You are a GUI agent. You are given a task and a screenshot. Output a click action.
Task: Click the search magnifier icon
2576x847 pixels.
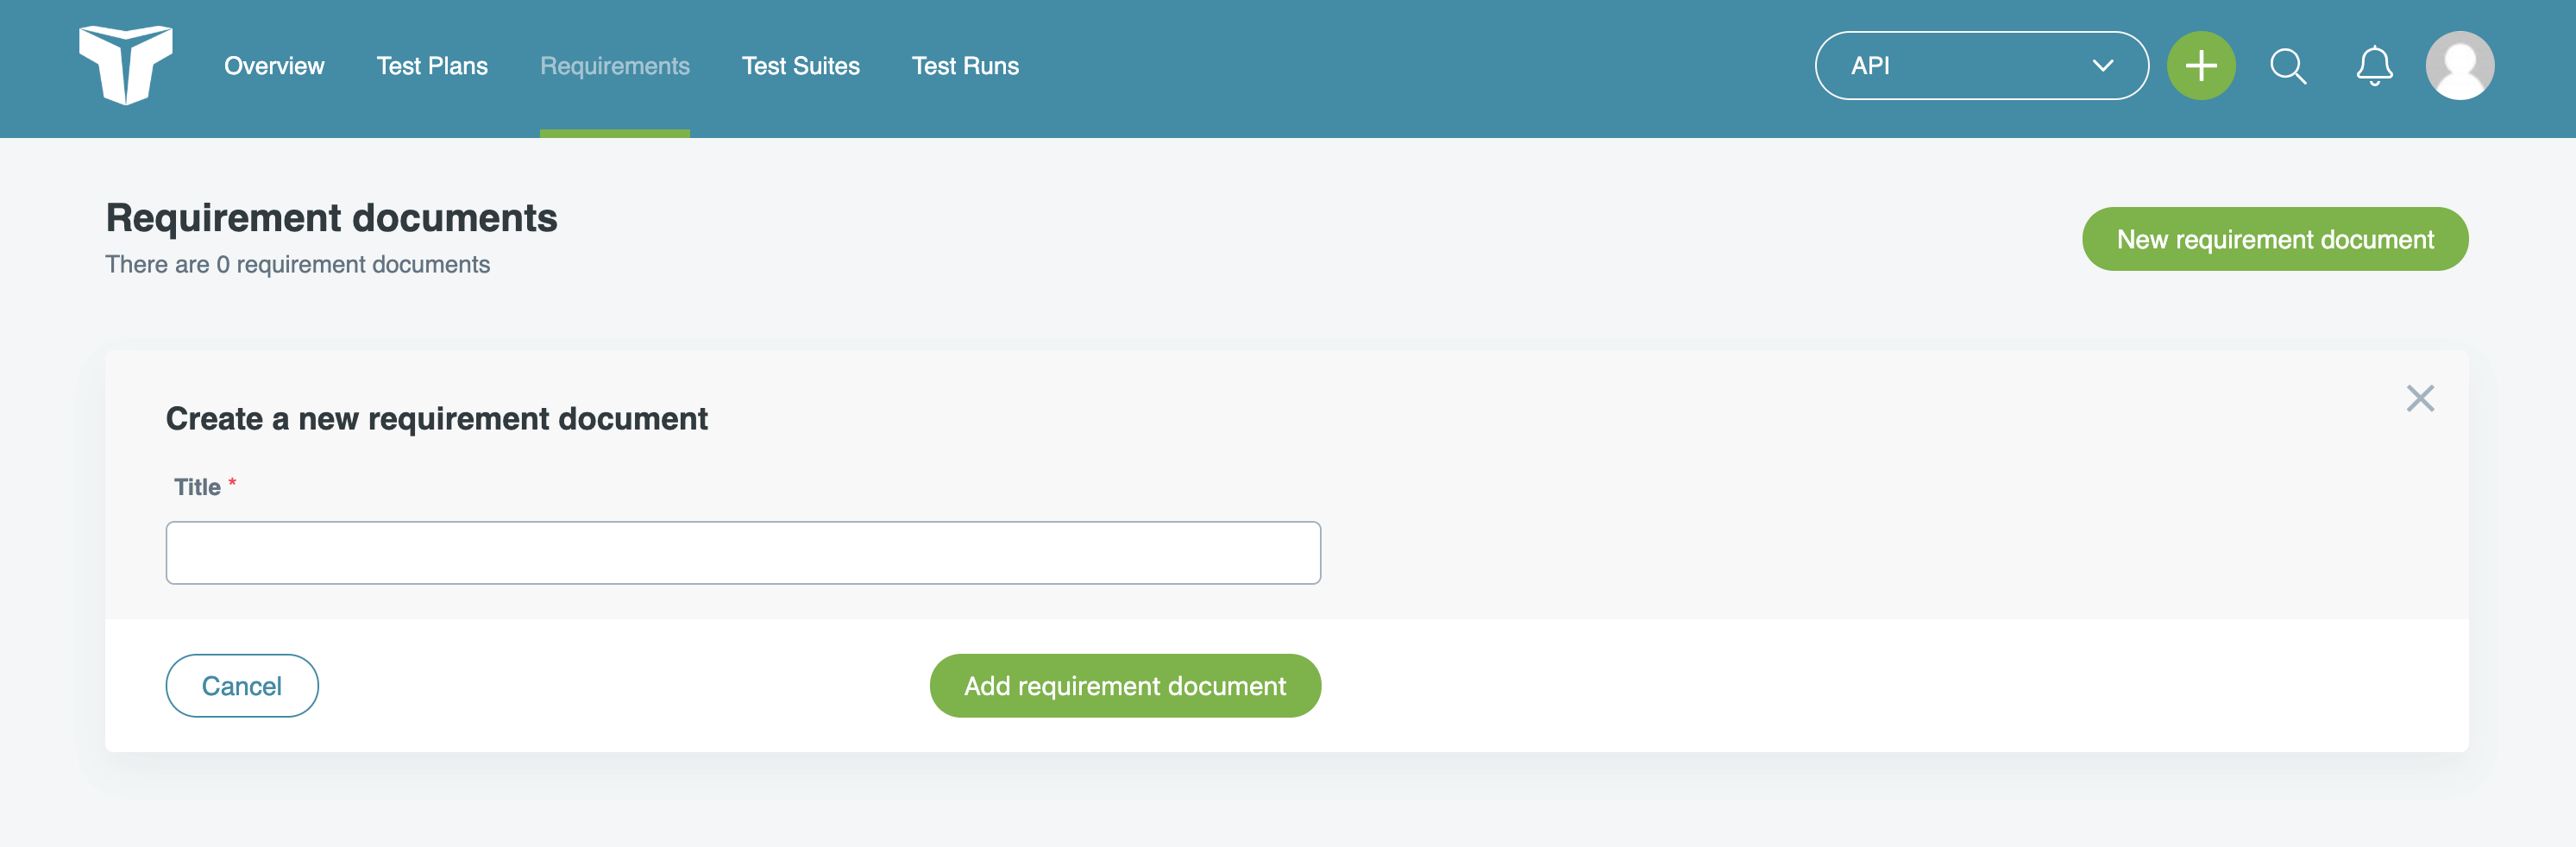(2288, 66)
